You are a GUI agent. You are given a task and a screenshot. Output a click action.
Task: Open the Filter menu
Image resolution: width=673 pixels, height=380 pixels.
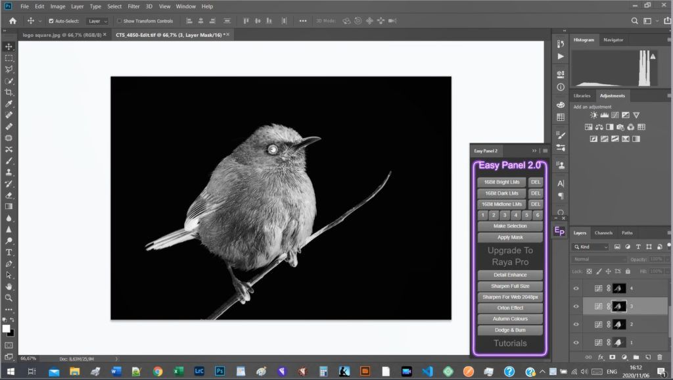coord(133,7)
